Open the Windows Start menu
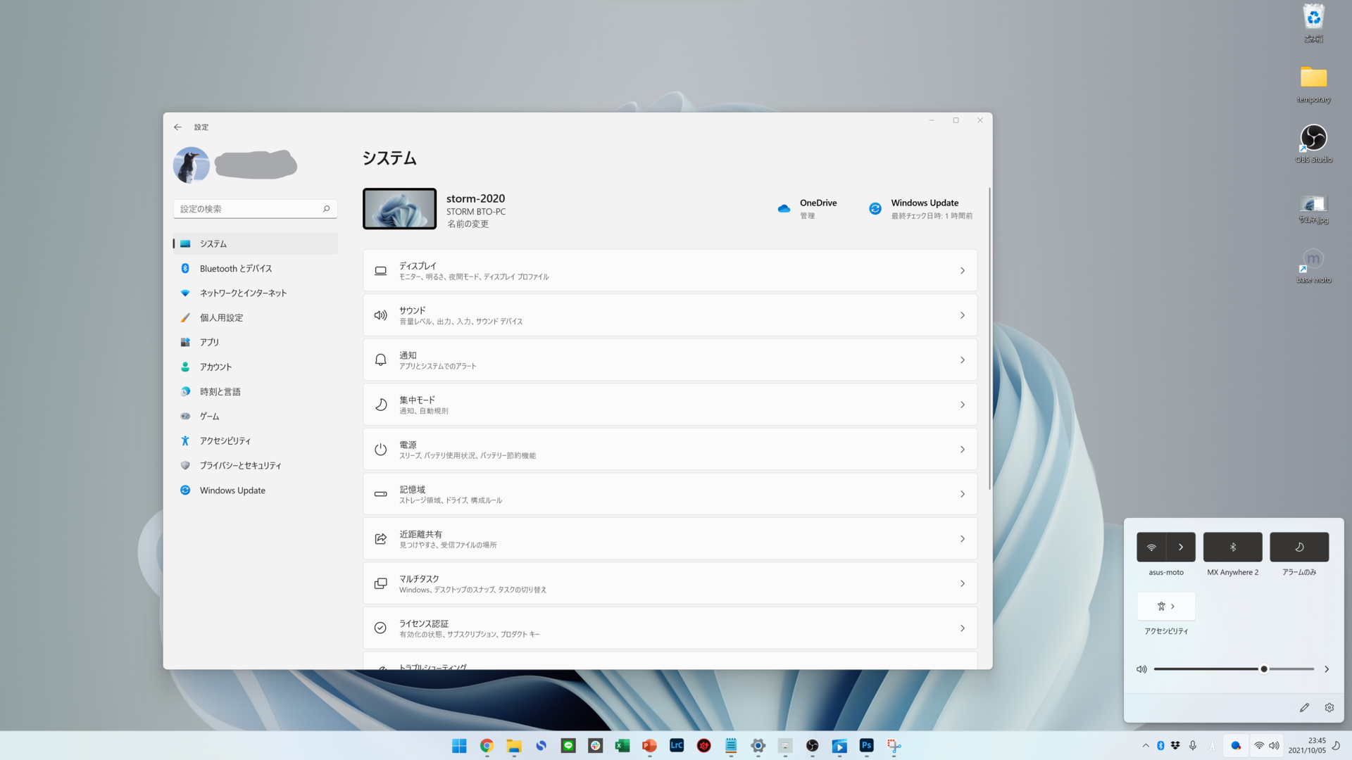Screen dimensions: 1352x760 [x=459, y=746]
